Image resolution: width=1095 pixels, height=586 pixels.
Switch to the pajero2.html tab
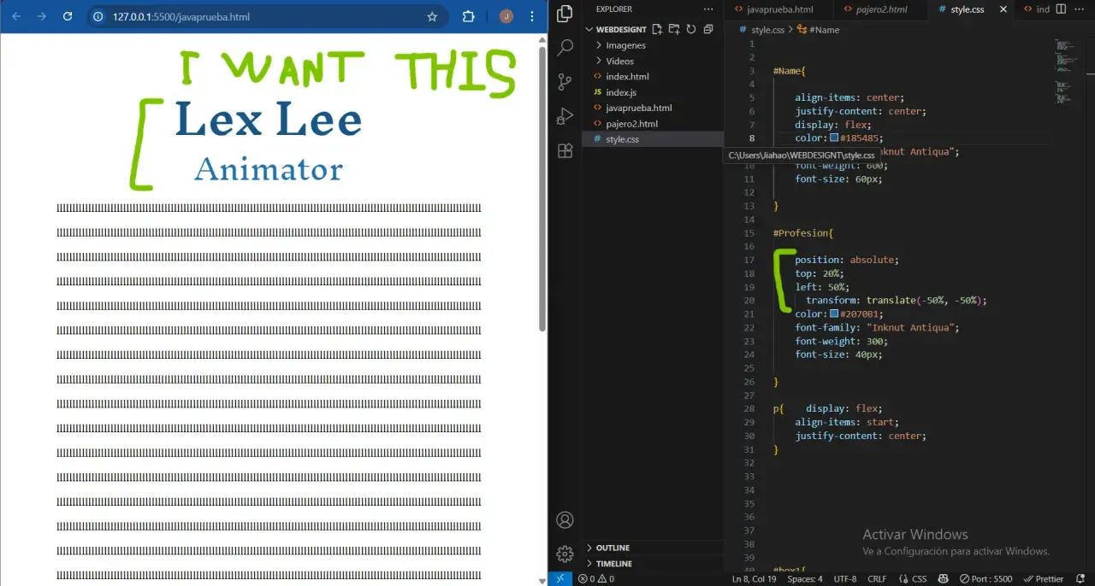coord(879,9)
